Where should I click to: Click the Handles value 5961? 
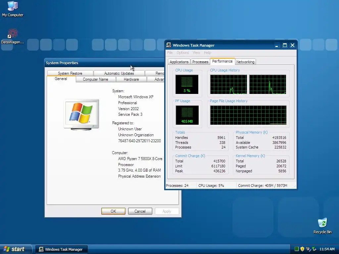(221, 138)
